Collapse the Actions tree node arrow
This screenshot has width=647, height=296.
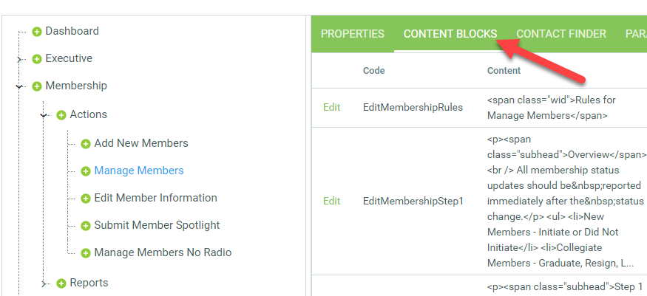[44, 115]
